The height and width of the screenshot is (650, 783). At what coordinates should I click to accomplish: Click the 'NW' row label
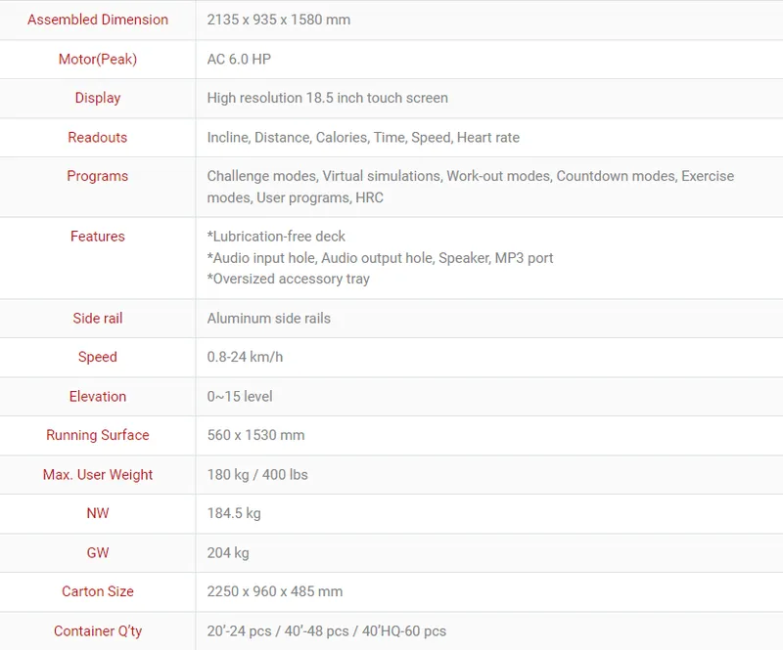(98, 513)
